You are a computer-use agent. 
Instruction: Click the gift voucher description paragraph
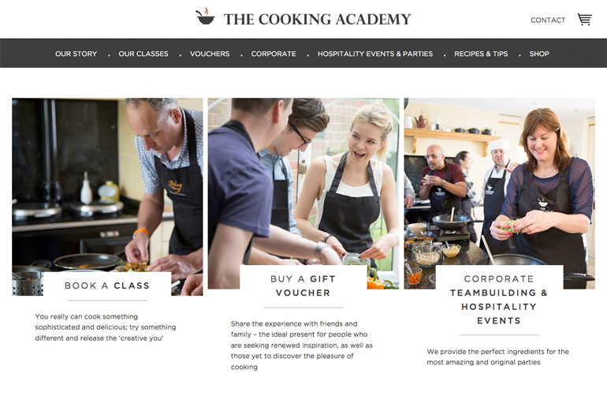302,345
